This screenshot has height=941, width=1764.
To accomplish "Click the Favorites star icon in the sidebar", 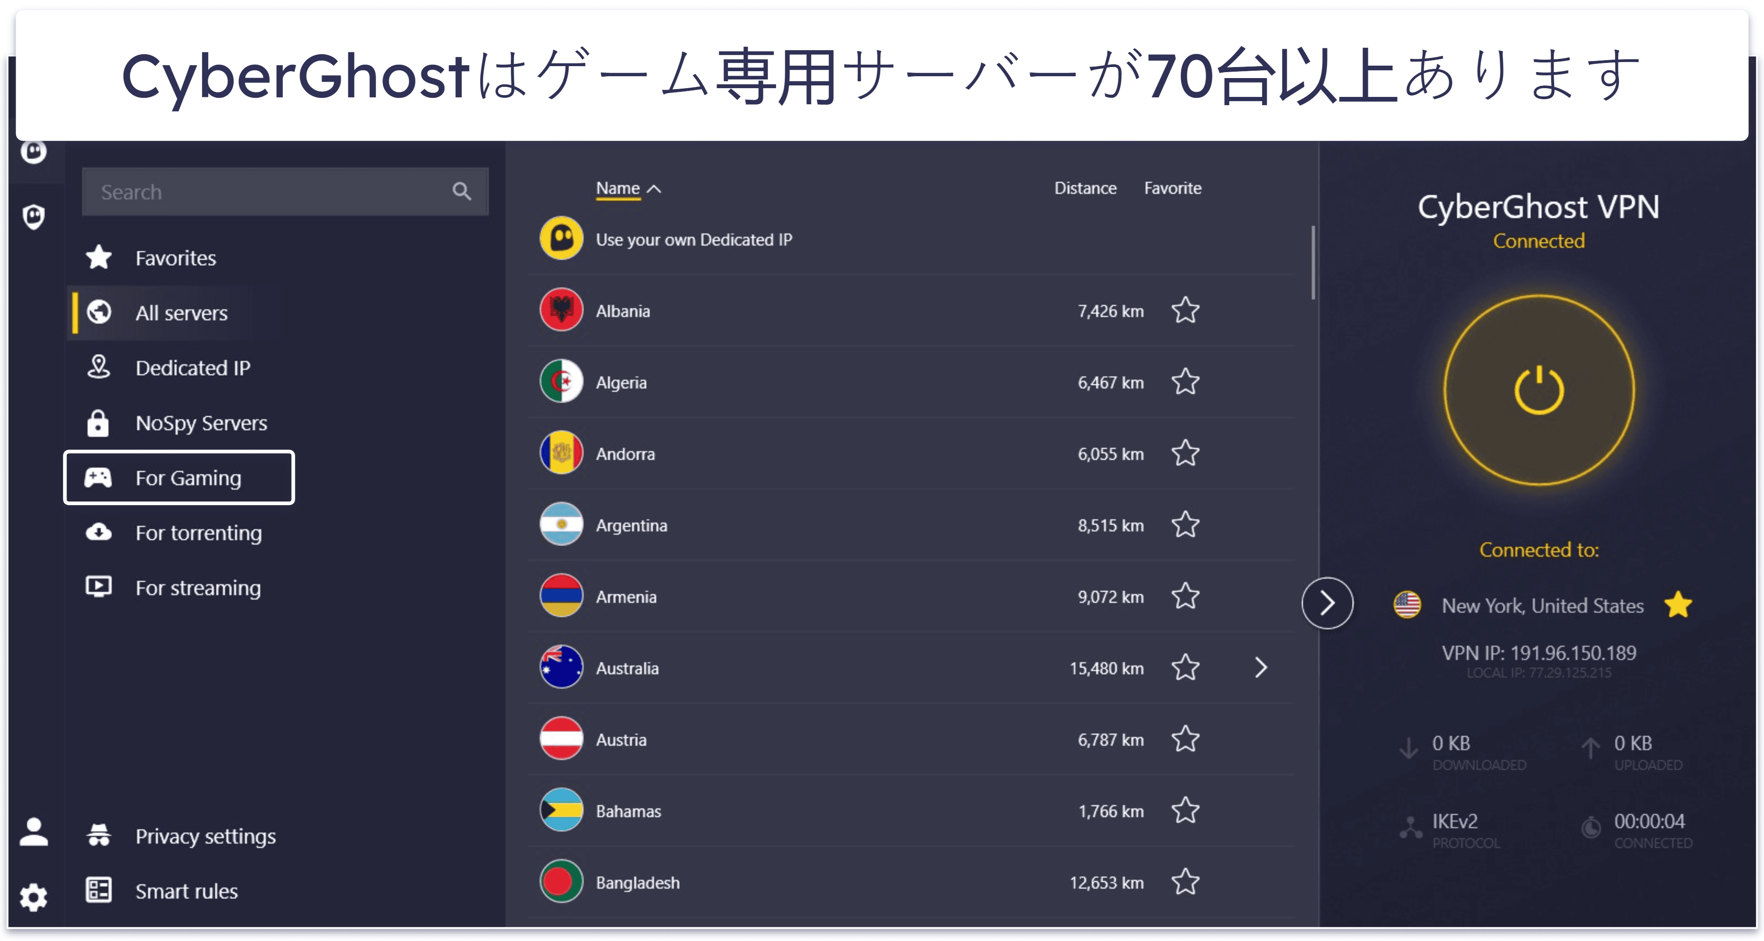I will click(x=99, y=257).
